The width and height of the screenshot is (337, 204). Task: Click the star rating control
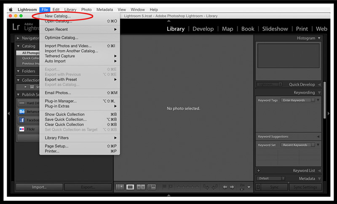point(187,187)
